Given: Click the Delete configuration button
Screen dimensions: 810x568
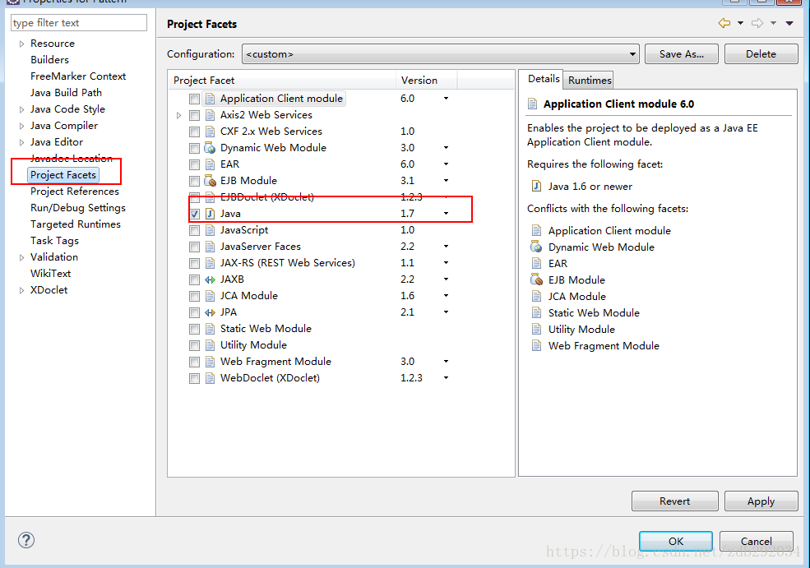Looking at the screenshot, I should tap(761, 53).
